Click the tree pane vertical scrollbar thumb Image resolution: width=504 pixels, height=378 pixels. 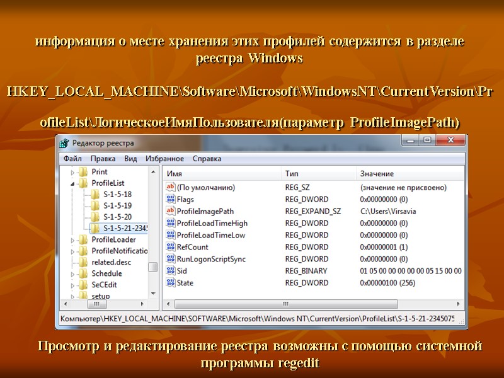pyautogui.click(x=153, y=267)
